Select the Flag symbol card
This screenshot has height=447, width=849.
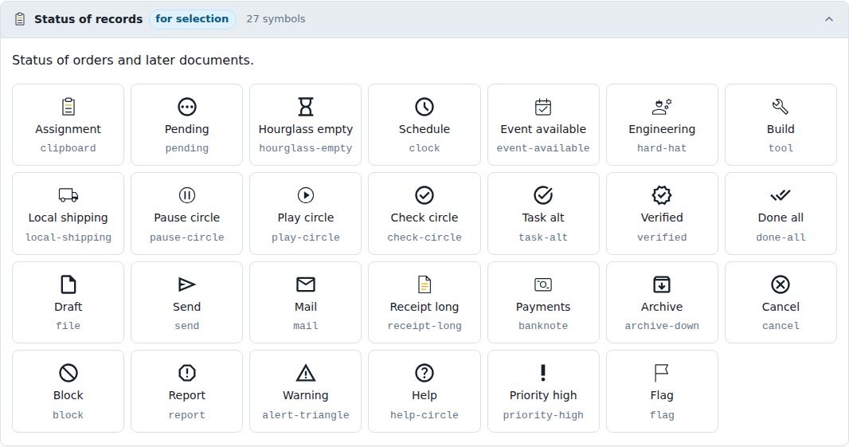[662, 391]
